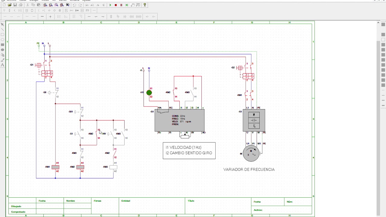Switch the Q1 circuit breaker
Viewport: 386px width, 217px height.
pos(44,69)
